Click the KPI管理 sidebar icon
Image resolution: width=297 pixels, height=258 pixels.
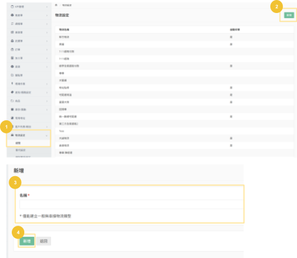[x=12, y=7]
